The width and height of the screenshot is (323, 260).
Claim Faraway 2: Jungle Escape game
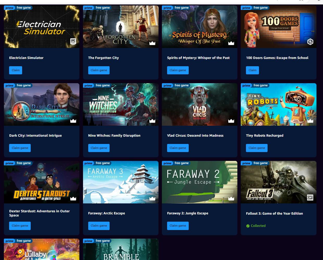(178, 226)
